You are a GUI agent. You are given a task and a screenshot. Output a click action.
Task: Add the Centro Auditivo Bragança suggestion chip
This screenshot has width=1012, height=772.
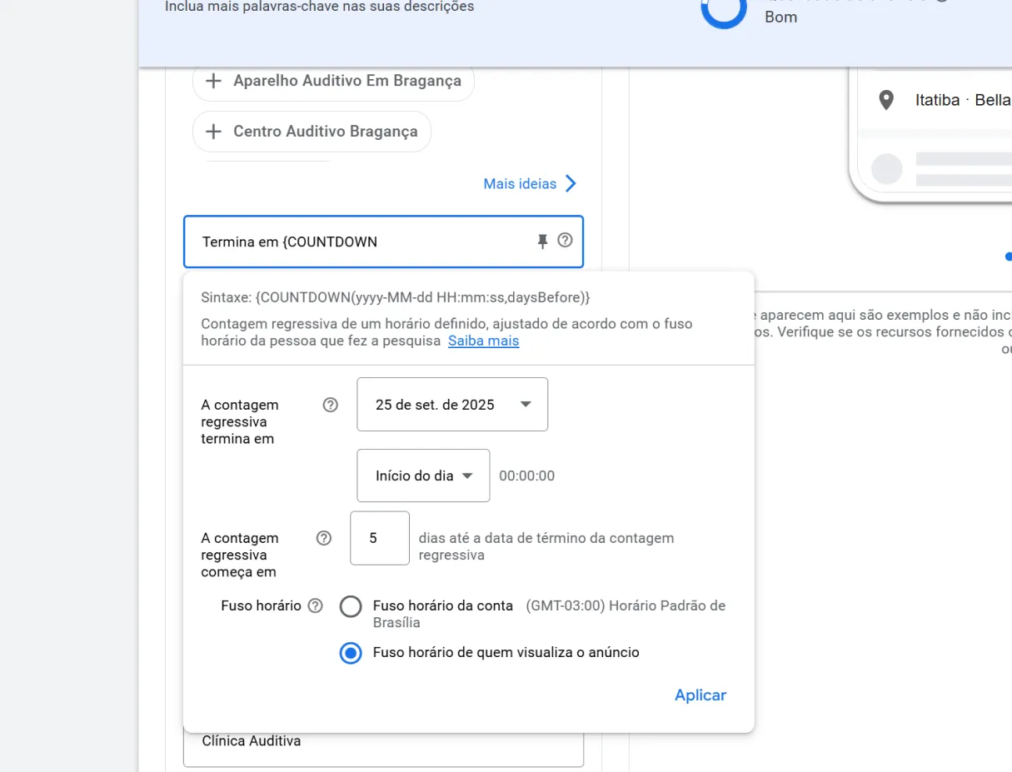pos(312,132)
